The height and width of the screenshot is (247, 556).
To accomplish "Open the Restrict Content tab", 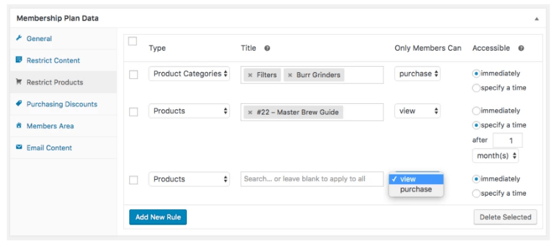I will coord(64,60).
